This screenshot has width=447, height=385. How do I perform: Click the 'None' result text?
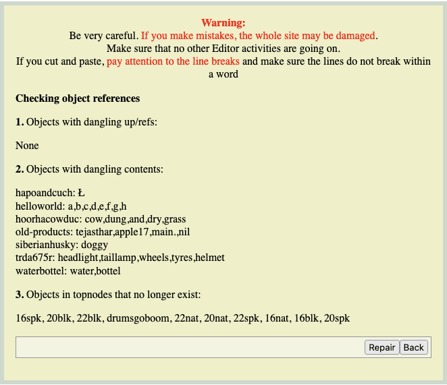click(27, 146)
